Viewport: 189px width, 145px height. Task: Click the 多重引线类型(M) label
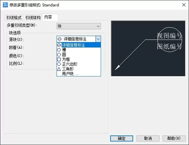coord(22,25)
